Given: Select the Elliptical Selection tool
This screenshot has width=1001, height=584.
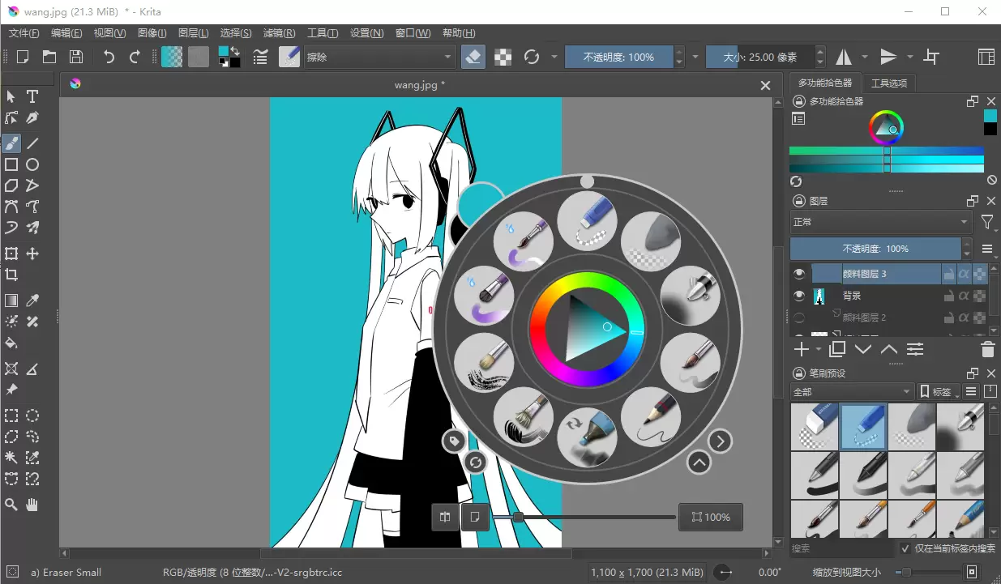Looking at the screenshot, I should click(32, 416).
